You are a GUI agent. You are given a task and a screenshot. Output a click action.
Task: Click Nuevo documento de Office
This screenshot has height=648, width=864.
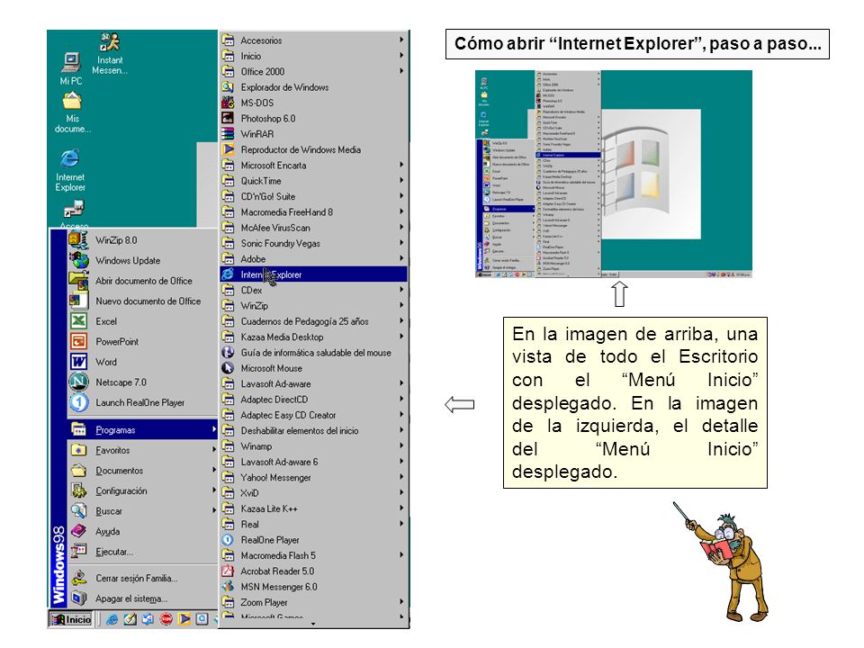coord(143,301)
